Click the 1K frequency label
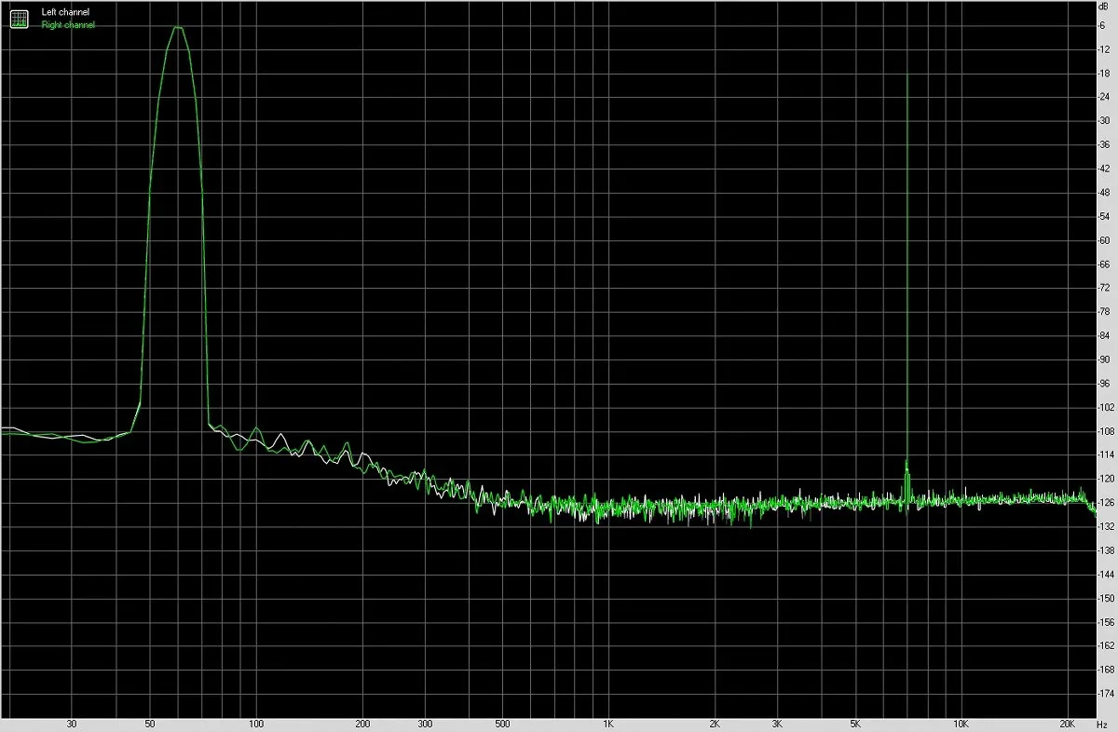 (607, 724)
